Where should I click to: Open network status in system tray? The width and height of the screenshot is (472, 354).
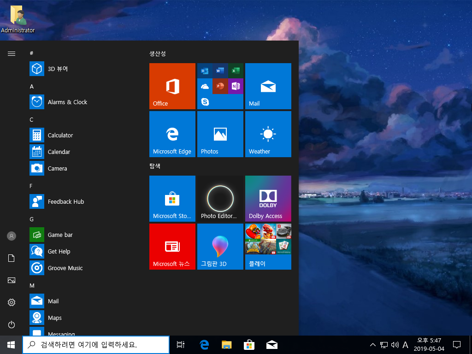click(x=384, y=345)
